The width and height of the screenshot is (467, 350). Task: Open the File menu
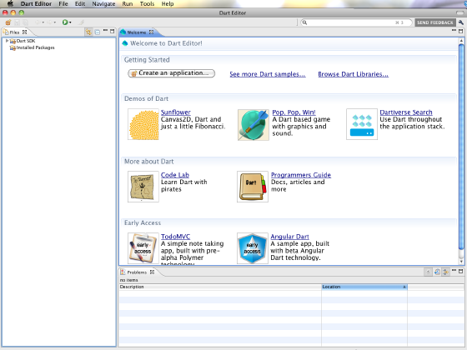(x=63, y=4)
